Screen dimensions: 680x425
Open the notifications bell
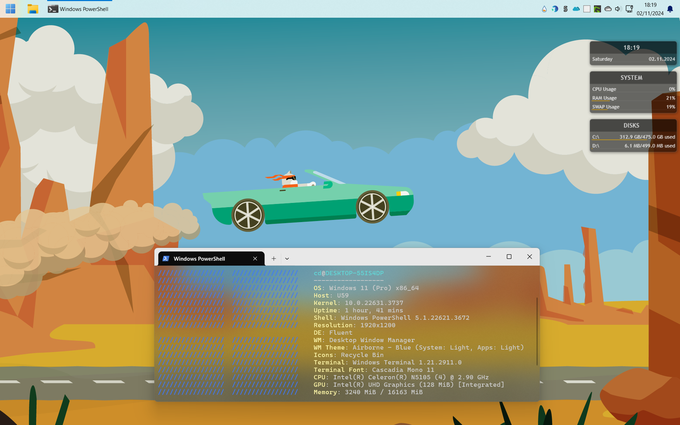(x=670, y=9)
